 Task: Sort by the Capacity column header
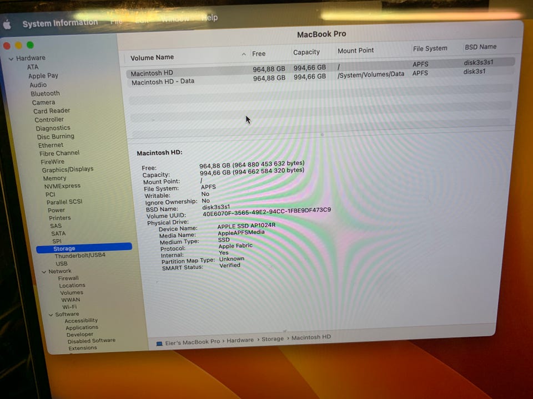(306, 52)
